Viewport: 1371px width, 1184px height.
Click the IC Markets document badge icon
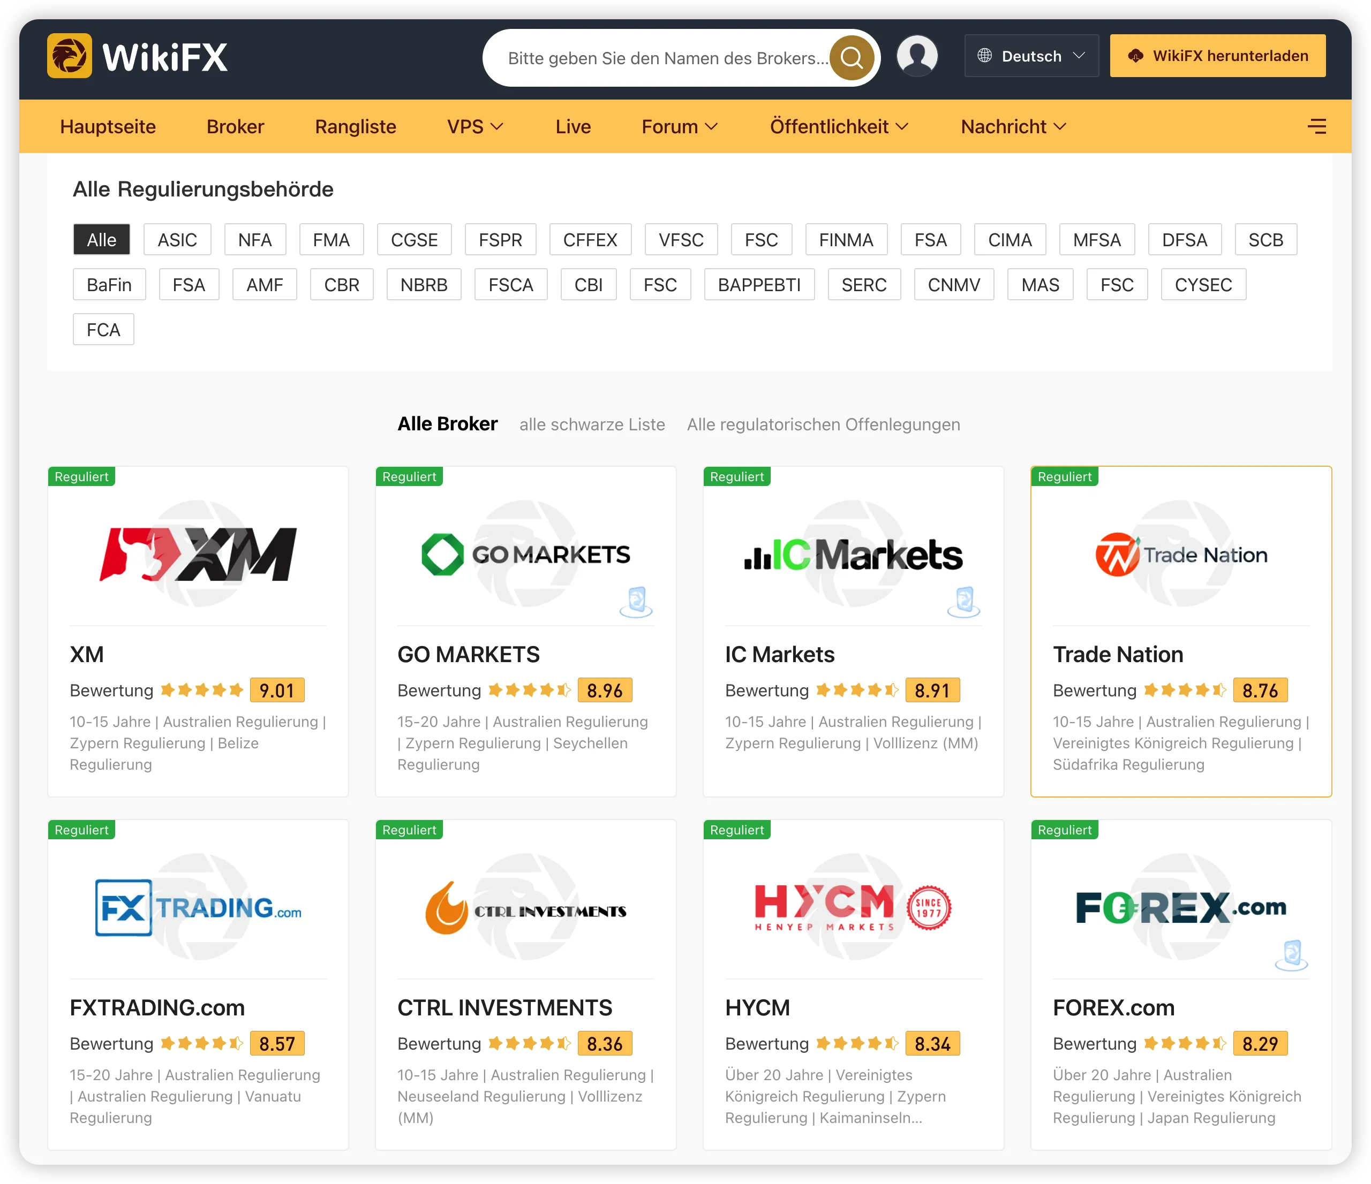[963, 601]
